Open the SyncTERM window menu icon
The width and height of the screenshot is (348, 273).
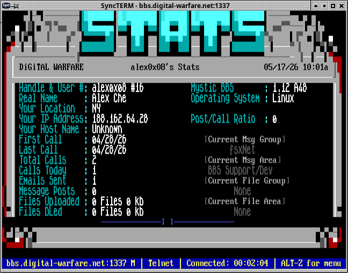(6, 5)
